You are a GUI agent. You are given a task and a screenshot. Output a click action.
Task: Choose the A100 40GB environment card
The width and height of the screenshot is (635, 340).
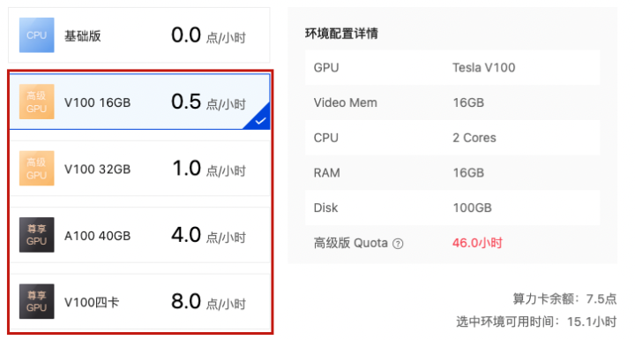pos(139,235)
